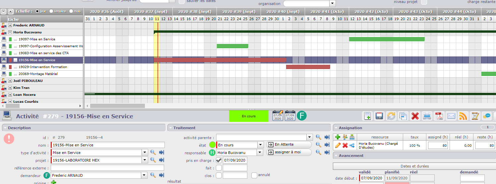Expand the Frederic ARNAUD resource row
The width and height of the screenshot is (496, 184).
point(10,25)
